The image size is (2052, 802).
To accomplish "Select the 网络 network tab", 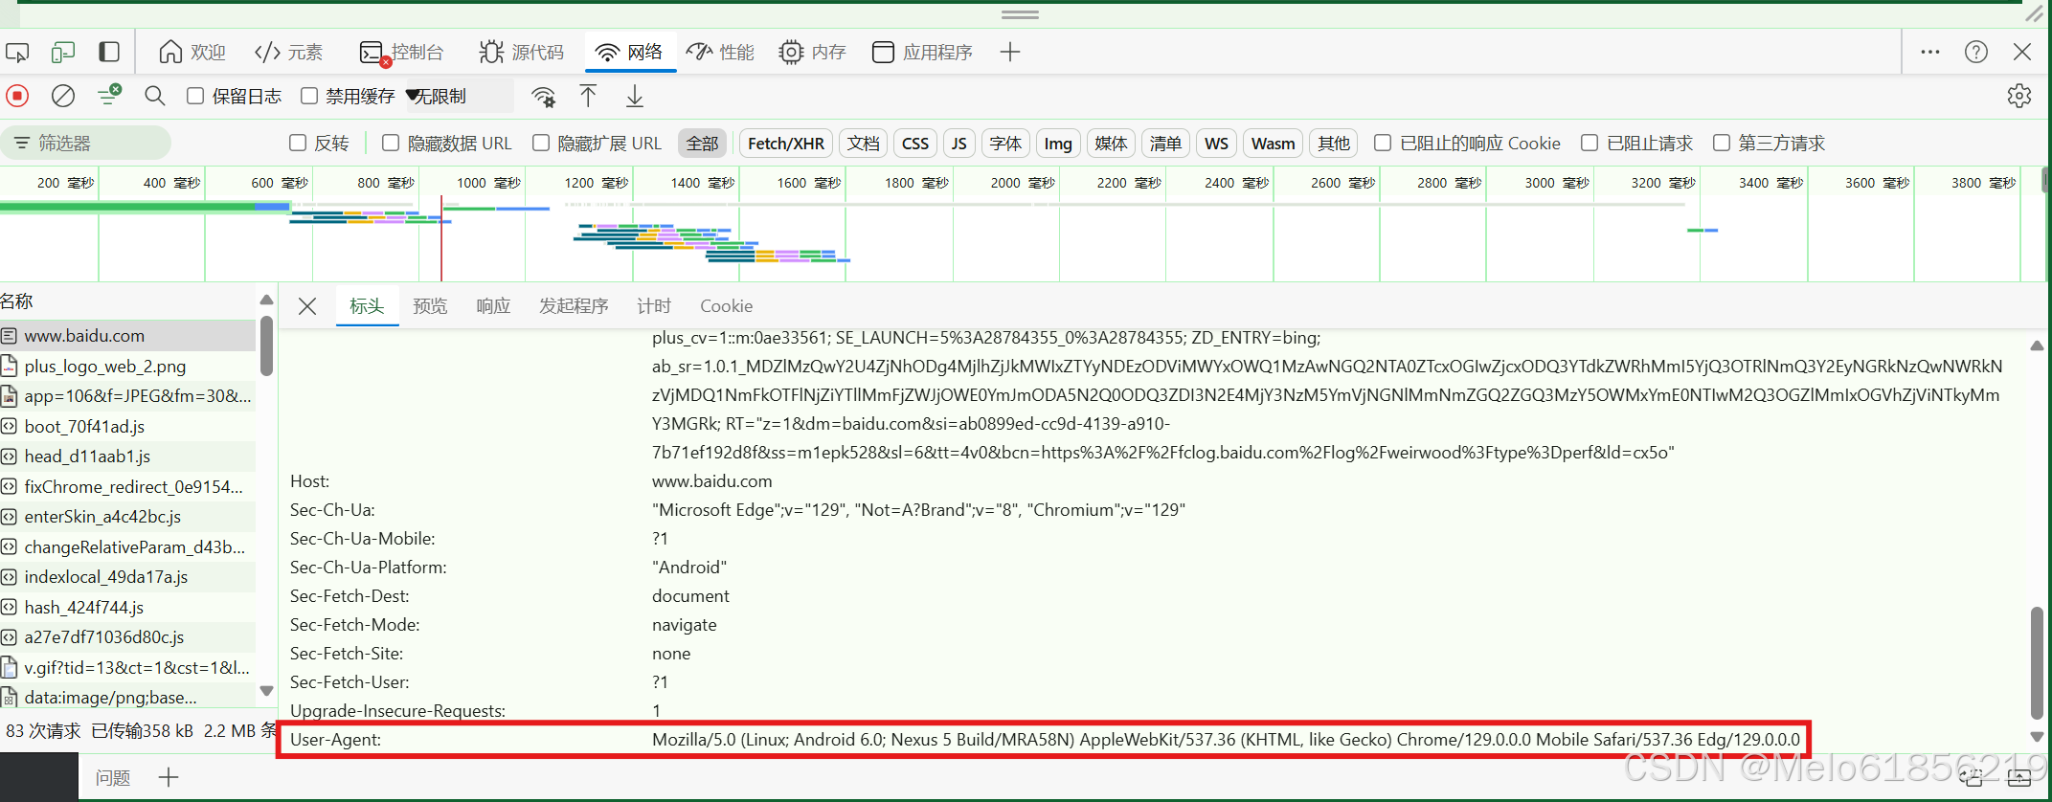I will tap(630, 52).
